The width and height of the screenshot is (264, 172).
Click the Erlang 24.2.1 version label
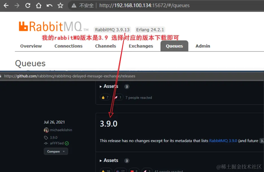click(150, 30)
